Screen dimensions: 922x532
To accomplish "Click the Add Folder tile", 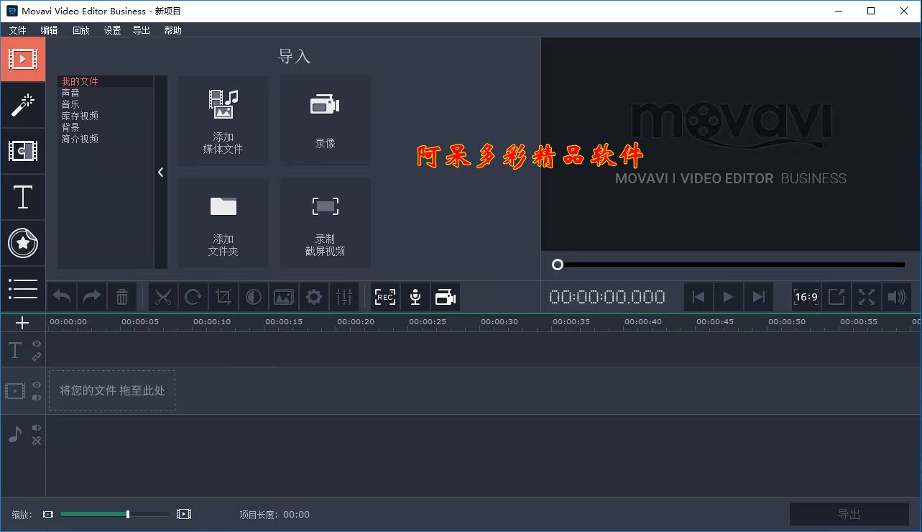I will [223, 223].
